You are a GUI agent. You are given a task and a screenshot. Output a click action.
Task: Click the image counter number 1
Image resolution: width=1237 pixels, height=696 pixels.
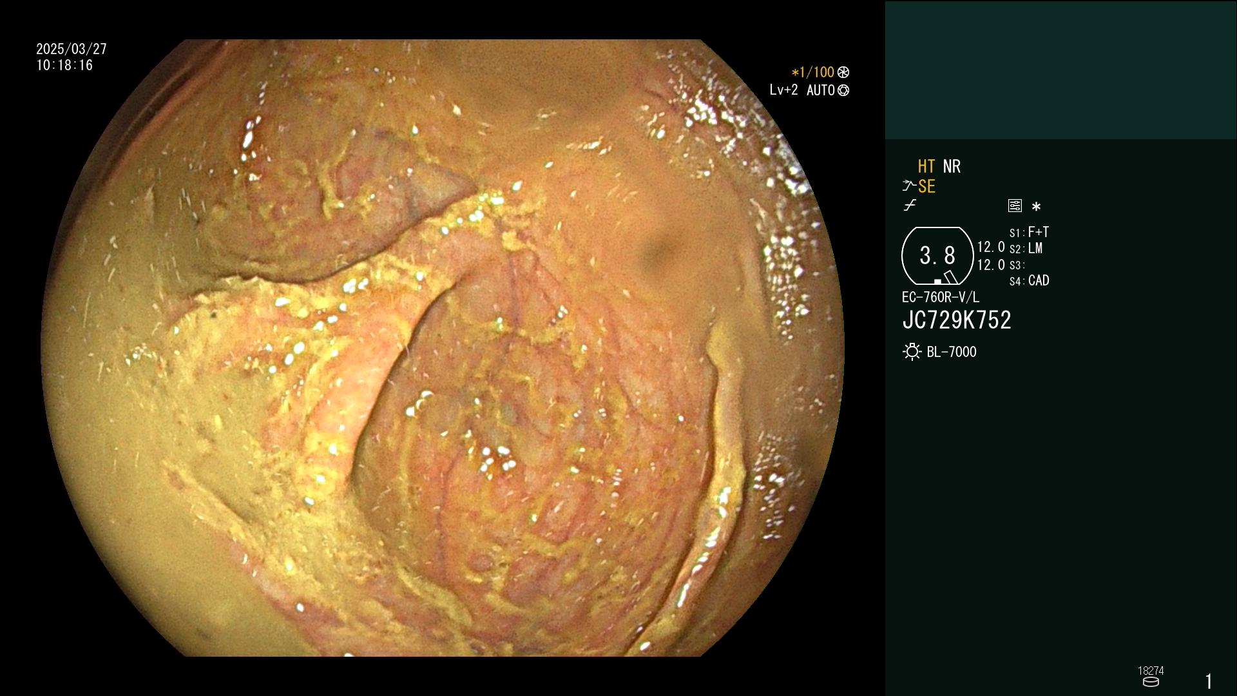1209,681
